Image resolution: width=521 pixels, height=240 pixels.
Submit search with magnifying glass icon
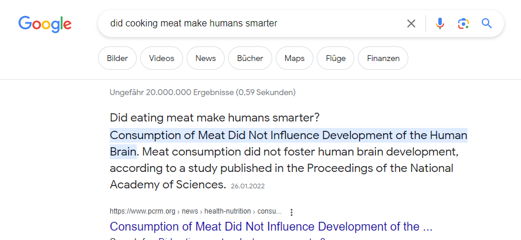pyautogui.click(x=486, y=23)
